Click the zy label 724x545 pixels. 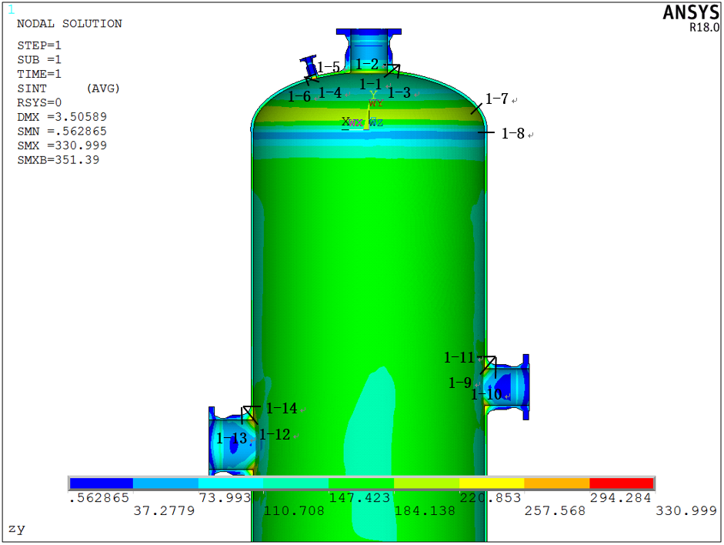pyautogui.click(x=17, y=528)
